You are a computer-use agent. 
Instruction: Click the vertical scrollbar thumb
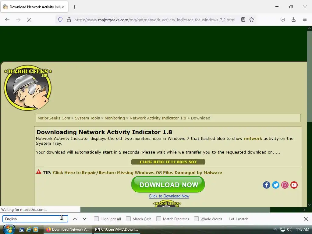tap(309, 76)
